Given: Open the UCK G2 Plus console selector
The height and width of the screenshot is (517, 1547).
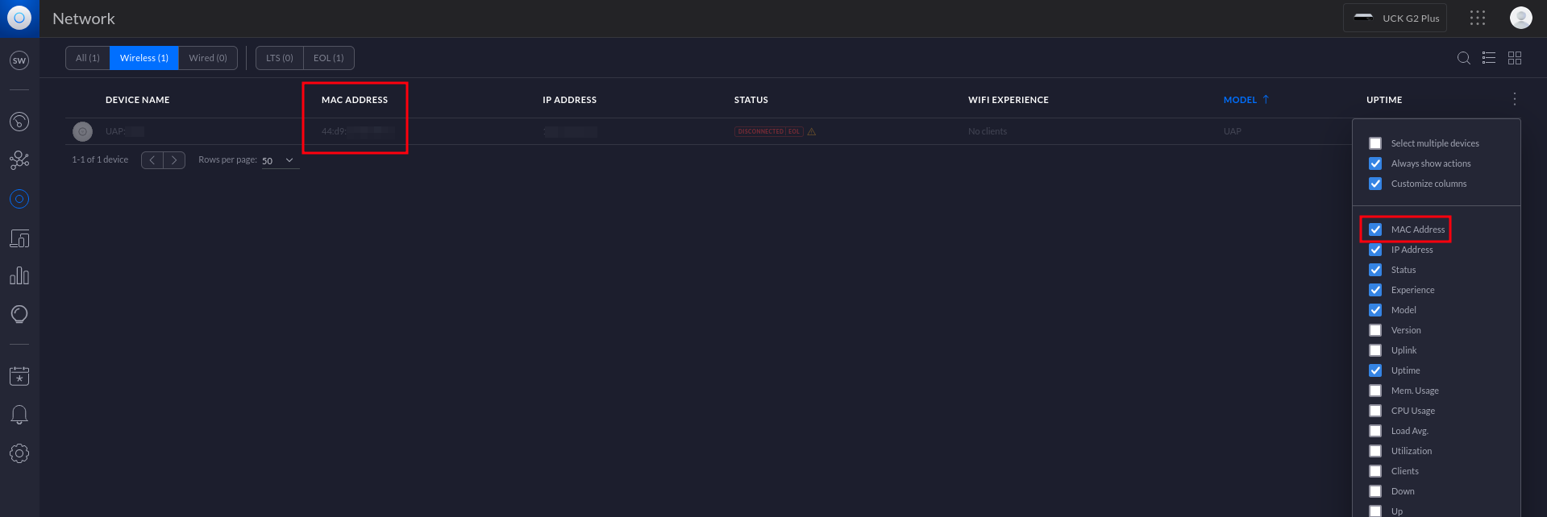Looking at the screenshot, I should click(x=1395, y=18).
